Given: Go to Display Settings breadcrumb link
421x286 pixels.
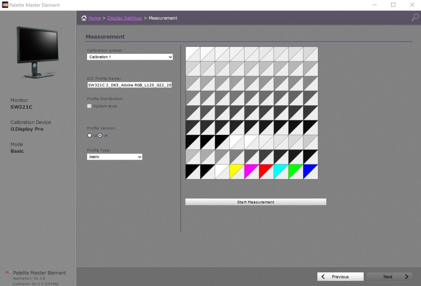Looking at the screenshot, I should pyautogui.click(x=125, y=18).
